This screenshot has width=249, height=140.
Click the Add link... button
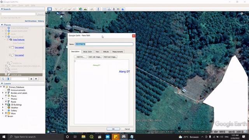pos(81,57)
